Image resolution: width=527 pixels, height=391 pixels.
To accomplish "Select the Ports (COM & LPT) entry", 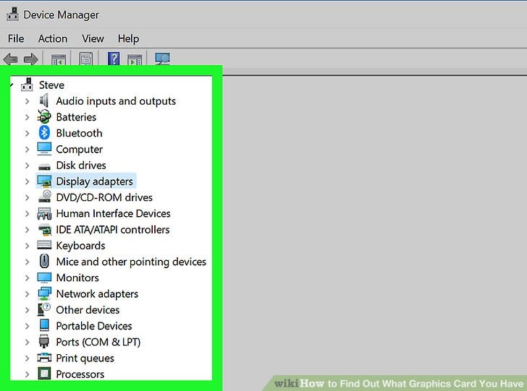I will (98, 342).
